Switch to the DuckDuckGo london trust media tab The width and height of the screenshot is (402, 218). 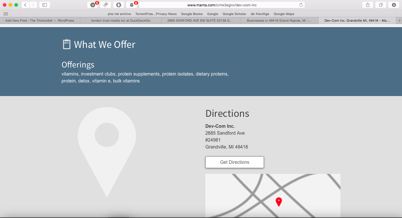click(120, 20)
